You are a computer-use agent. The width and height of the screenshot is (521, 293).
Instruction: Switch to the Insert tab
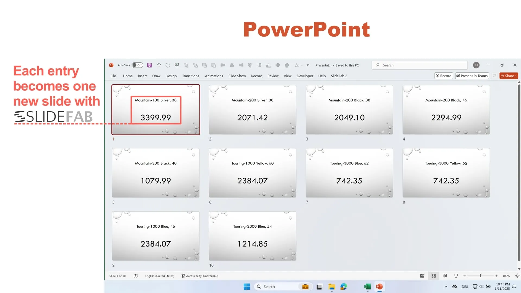[x=142, y=76]
